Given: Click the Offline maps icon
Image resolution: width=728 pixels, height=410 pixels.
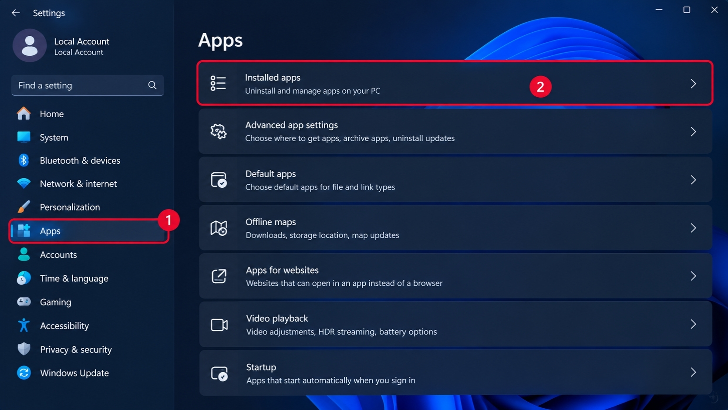Looking at the screenshot, I should click(219, 228).
